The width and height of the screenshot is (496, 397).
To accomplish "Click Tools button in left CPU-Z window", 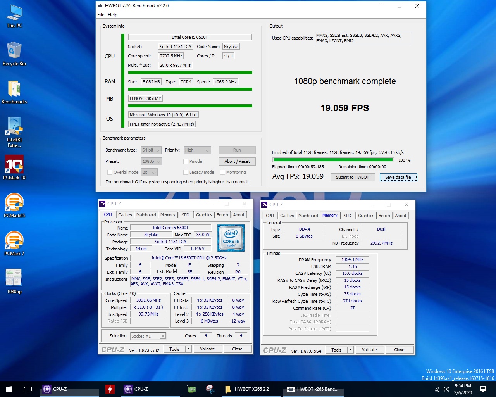I will [174, 349].
